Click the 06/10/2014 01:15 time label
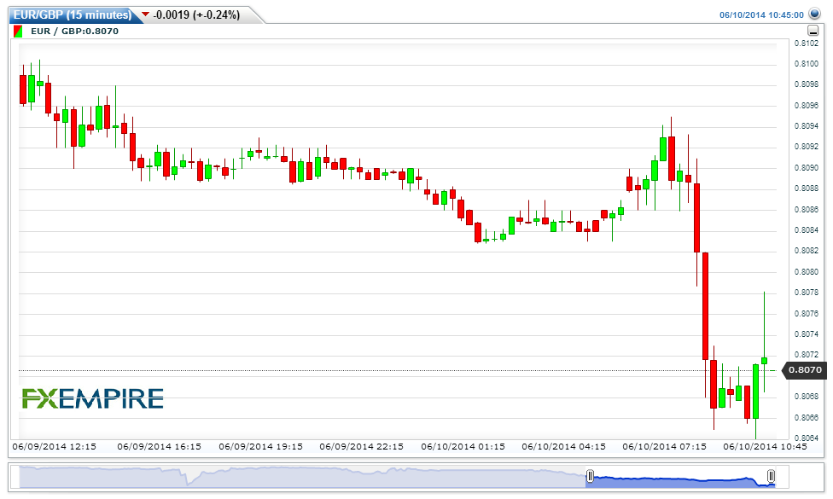 pos(463,447)
